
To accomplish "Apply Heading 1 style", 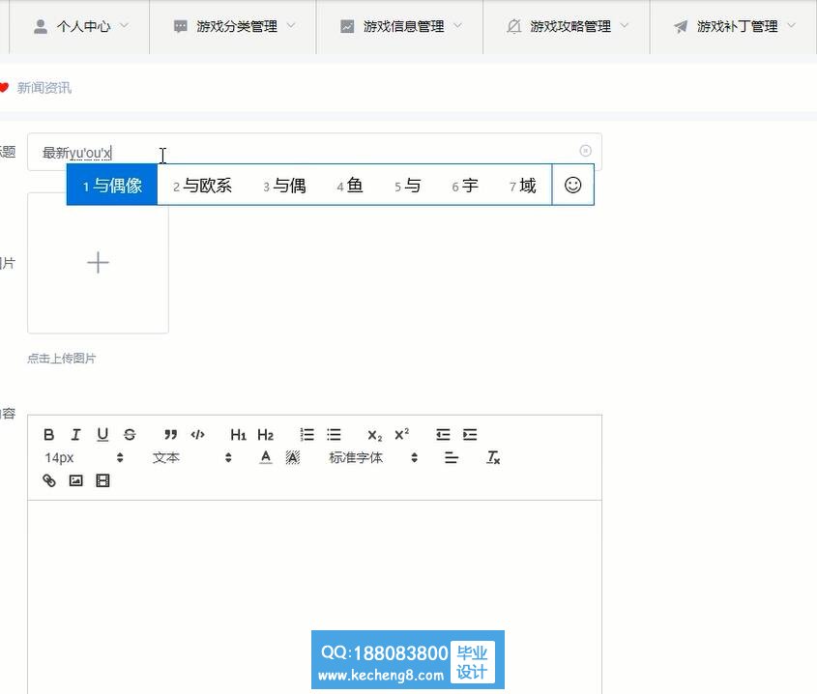I will pos(238,435).
